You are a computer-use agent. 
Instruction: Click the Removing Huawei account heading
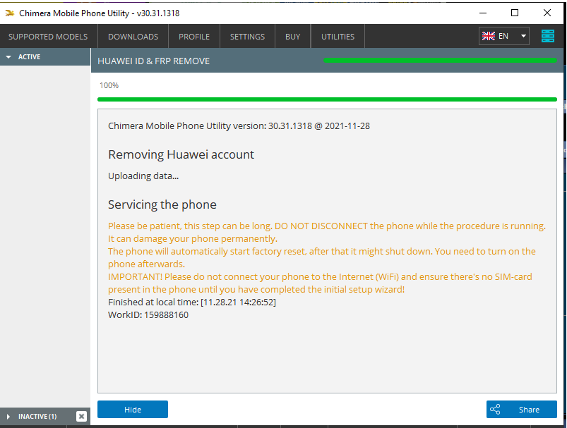click(x=181, y=154)
